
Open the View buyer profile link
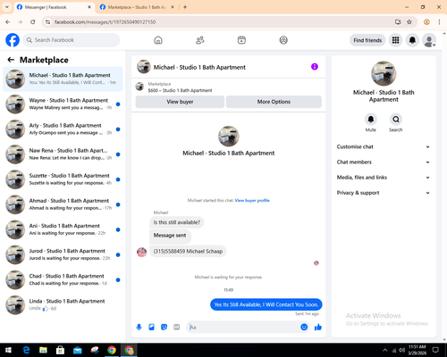click(x=252, y=201)
